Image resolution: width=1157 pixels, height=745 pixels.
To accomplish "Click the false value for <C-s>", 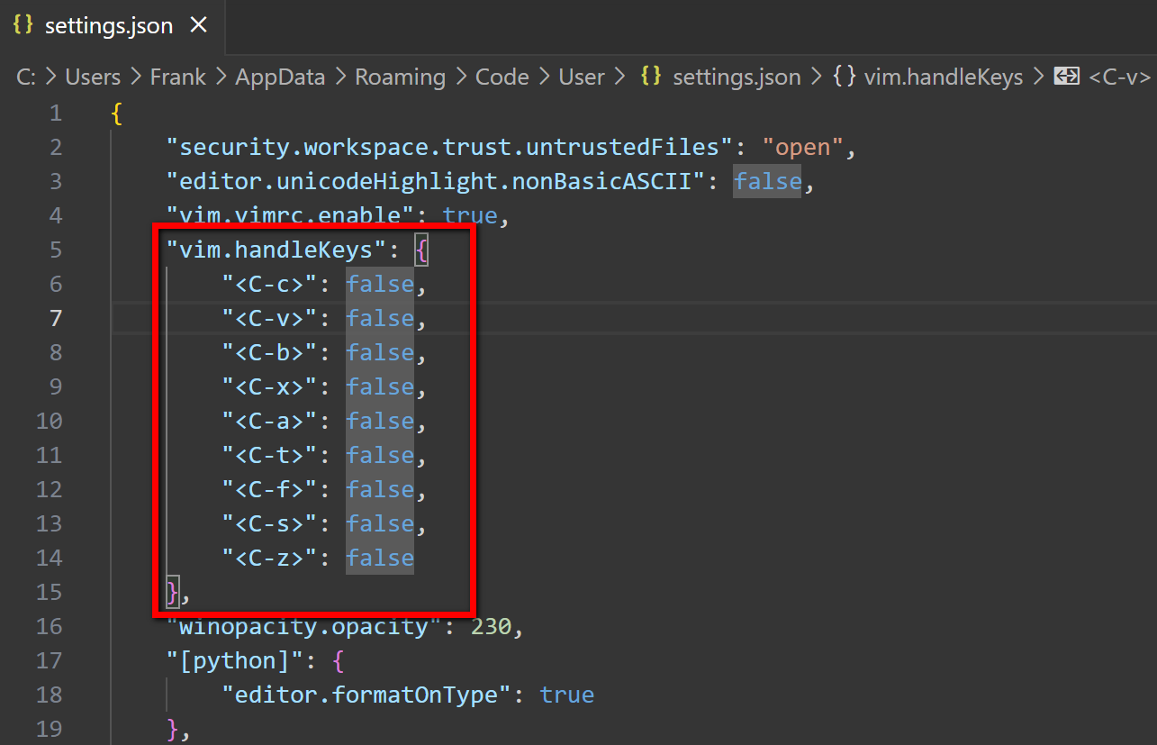I will (x=380, y=523).
